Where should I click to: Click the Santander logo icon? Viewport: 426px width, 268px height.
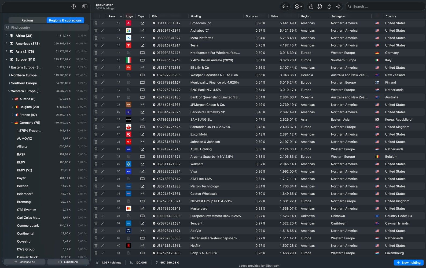[128, 127]
